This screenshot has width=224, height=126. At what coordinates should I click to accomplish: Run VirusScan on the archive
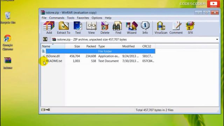161,28
